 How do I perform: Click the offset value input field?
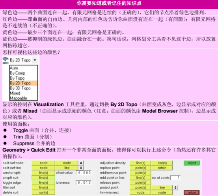(x=84, y=173)
